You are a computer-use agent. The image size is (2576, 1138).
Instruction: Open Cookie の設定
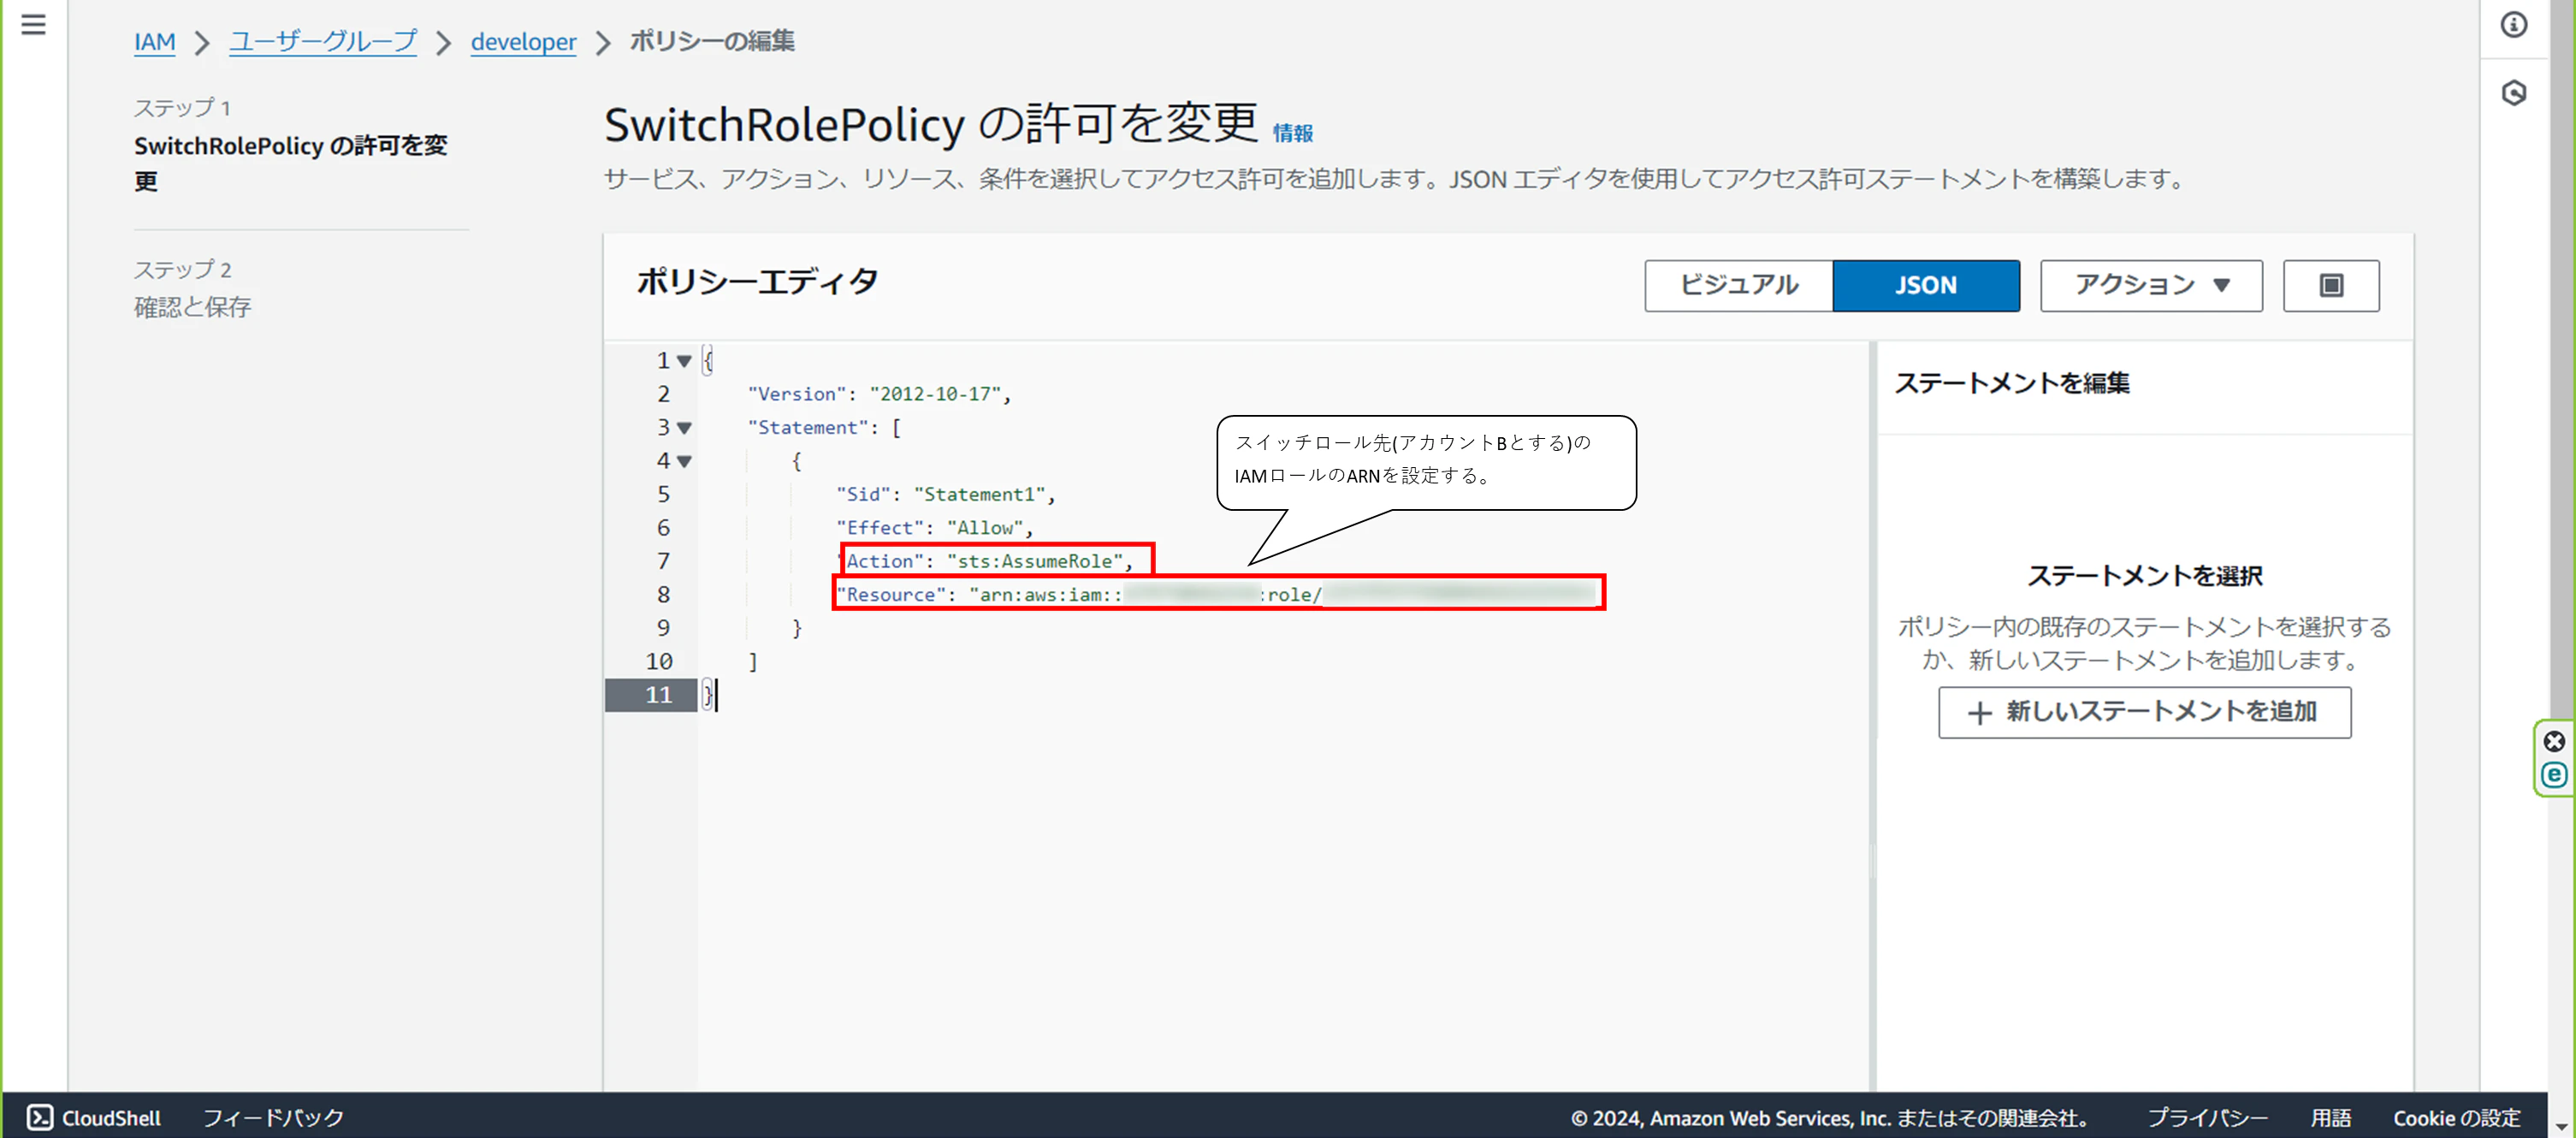(x=2456, y=1117)
